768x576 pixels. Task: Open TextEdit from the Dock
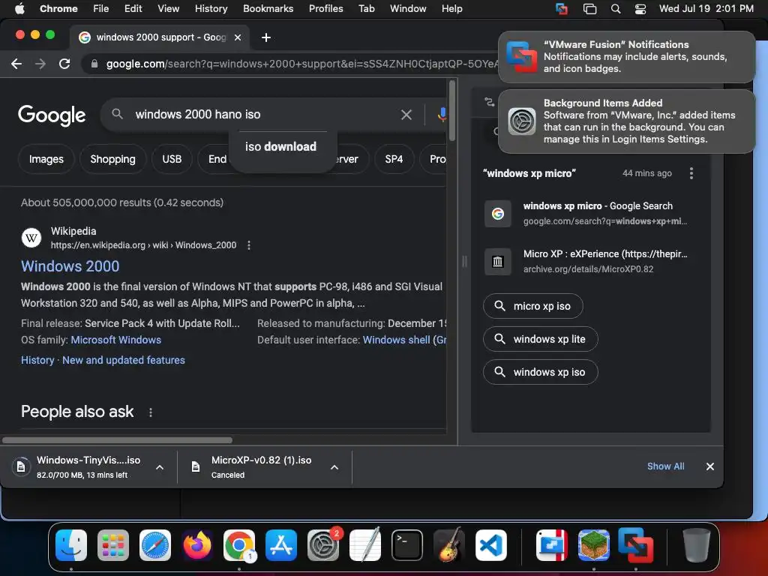[x=365, y=544]
